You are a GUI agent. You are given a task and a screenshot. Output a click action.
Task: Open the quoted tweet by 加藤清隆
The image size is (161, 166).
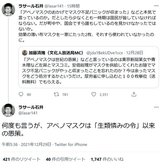coord(89,67)
